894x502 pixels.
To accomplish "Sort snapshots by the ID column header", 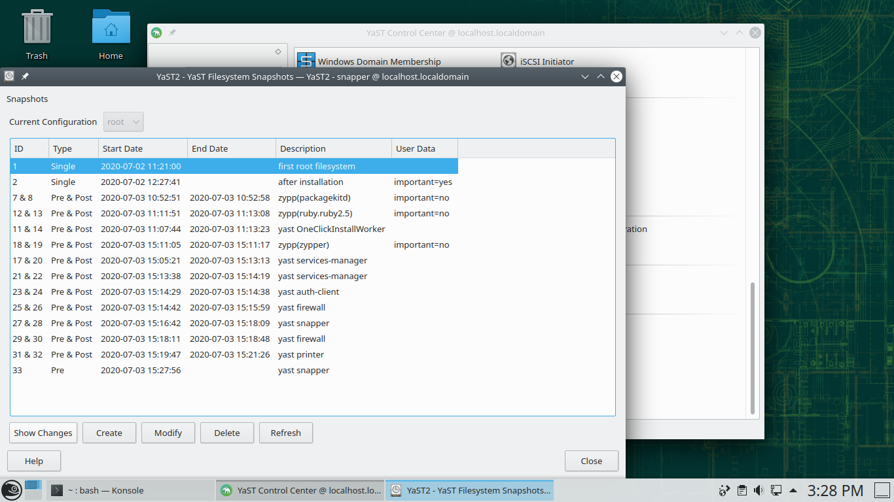I will (x=29, y=148).
